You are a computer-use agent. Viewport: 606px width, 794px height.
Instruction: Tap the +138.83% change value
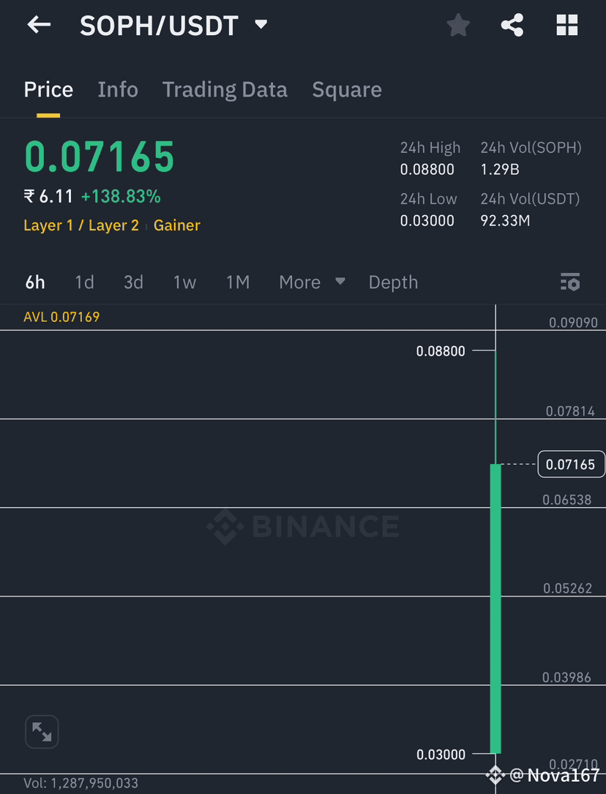coord(121,196)
